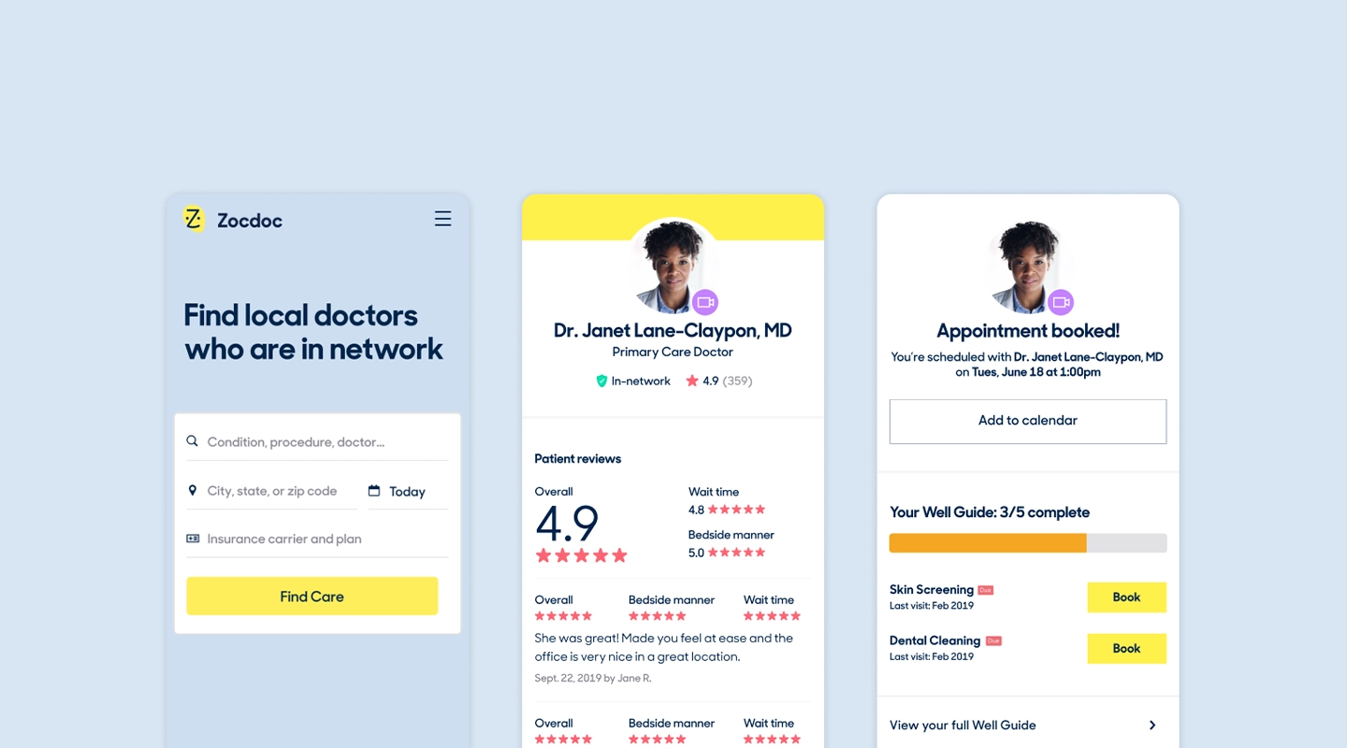
Task: Click the Zocdoc yellow logo icon
Action: click(x=194, y=219)
